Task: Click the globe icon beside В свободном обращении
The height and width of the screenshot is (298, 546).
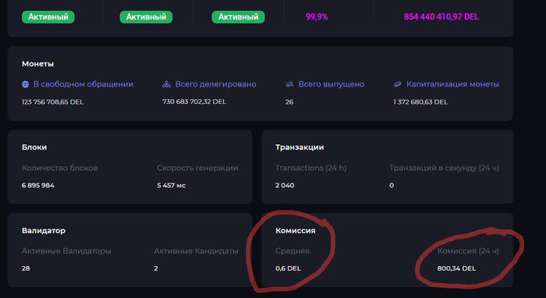Action: click(x=26, y=84)
